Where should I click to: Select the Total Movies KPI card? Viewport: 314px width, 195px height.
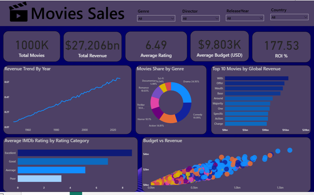tap(32, 47)
